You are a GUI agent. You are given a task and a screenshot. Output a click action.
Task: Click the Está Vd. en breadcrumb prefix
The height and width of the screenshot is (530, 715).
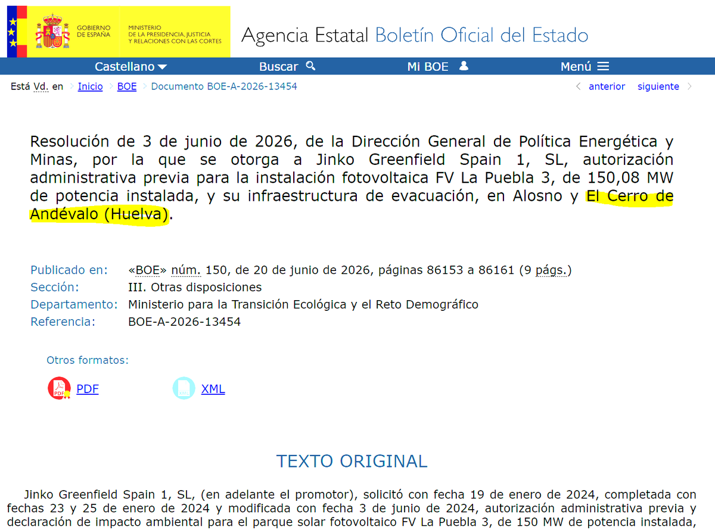(x=37, y=86)
